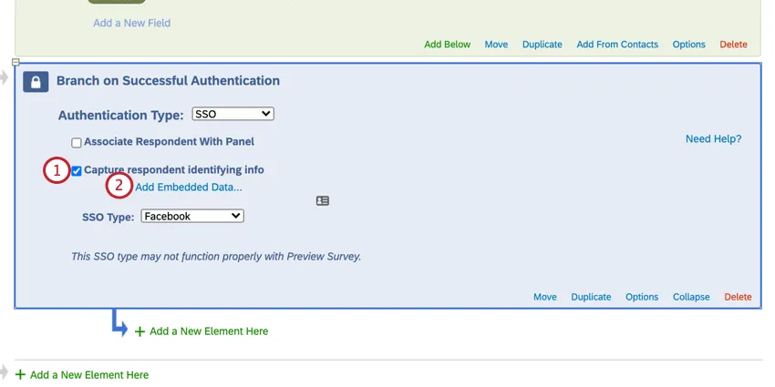Click Move on the top green element

[496, 45]
